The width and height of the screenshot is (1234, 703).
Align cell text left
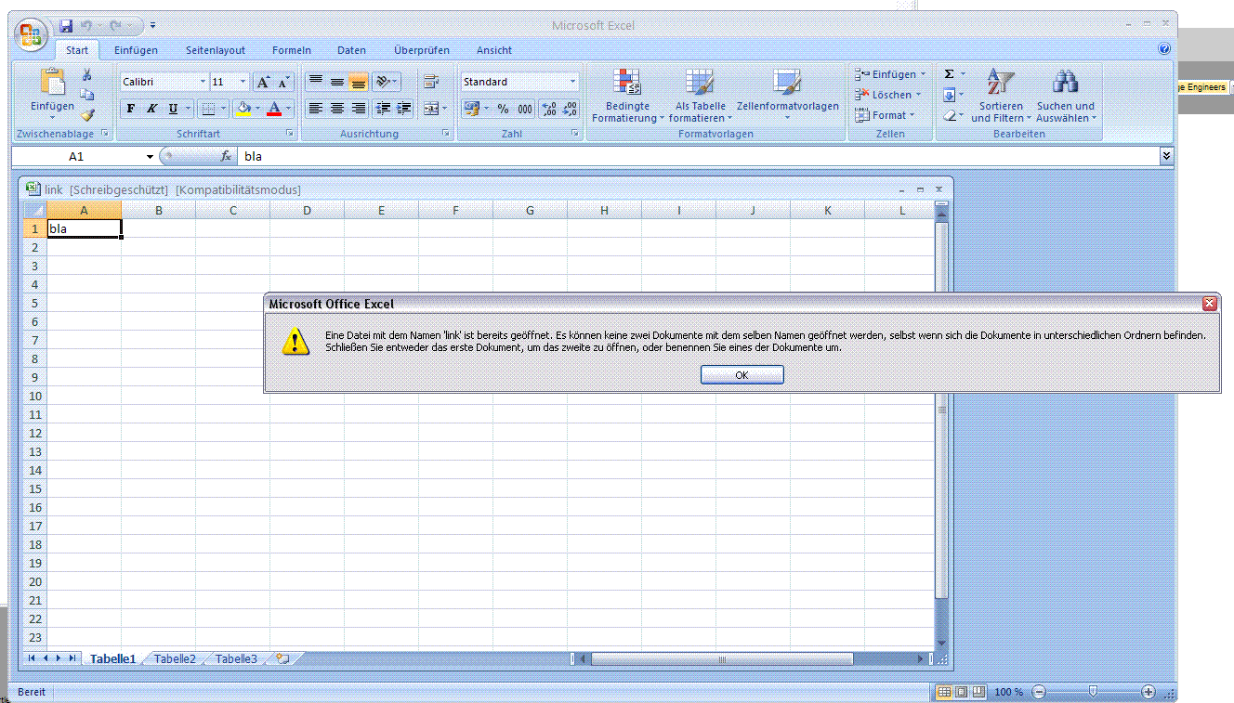tap(316, 109)
